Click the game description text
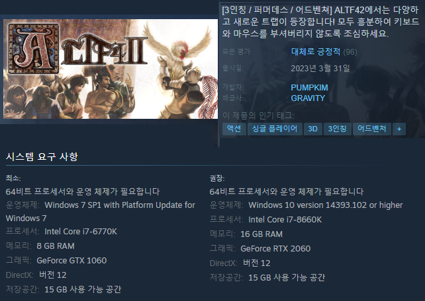This screenshot has width=425, height=301. pyautogui.click(x=320, y=22)
